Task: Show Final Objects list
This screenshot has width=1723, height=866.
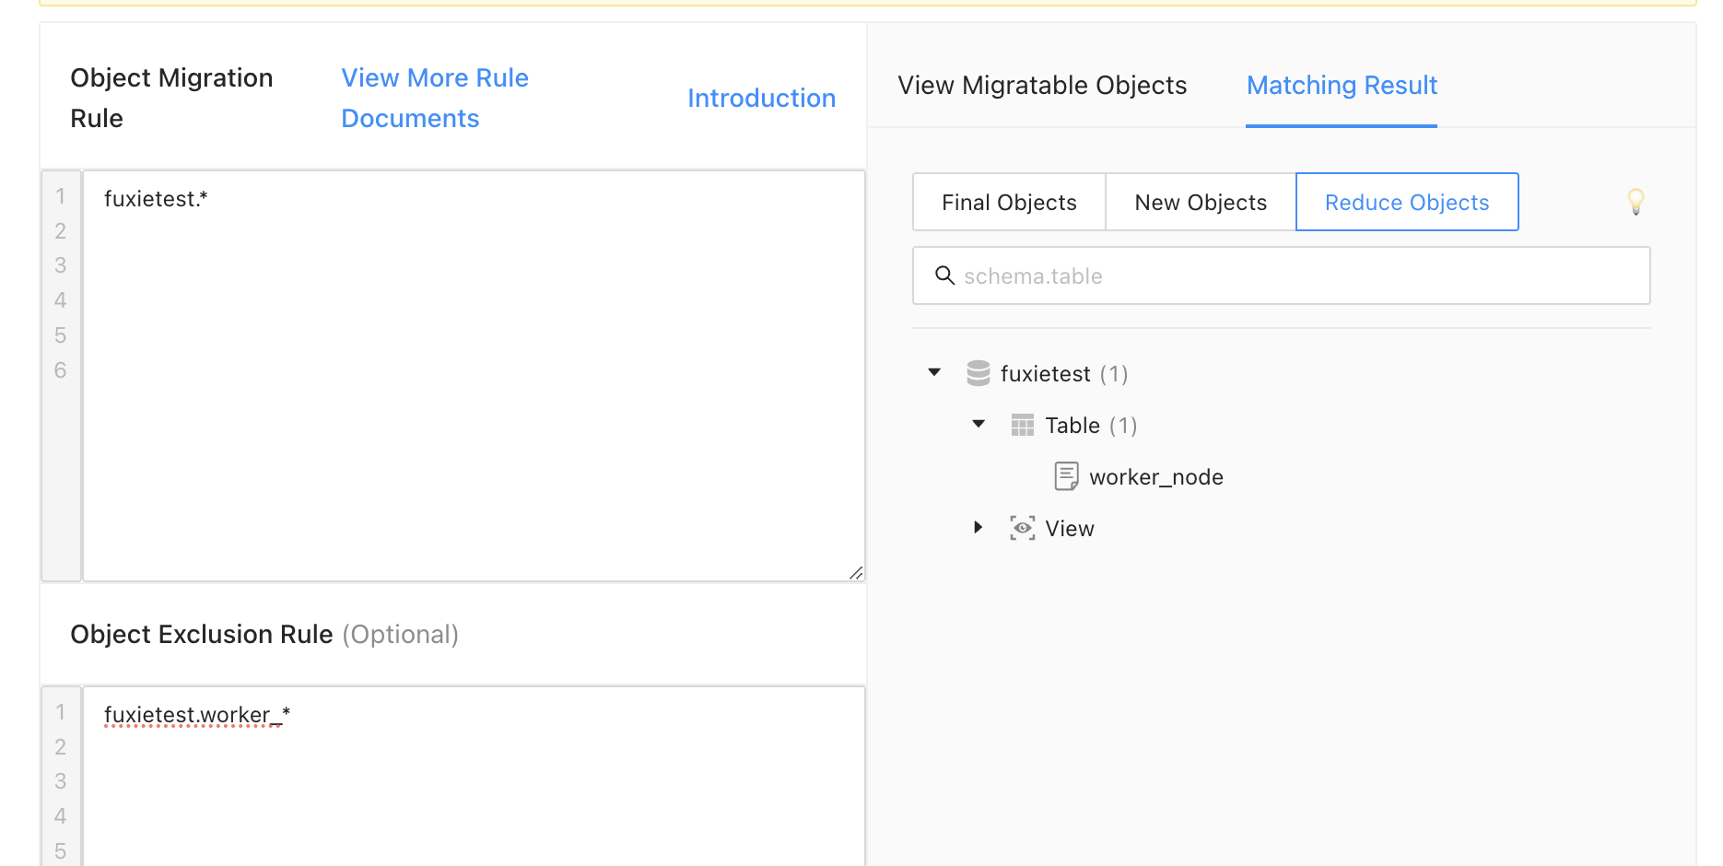Action: [x=1009, y=203]
